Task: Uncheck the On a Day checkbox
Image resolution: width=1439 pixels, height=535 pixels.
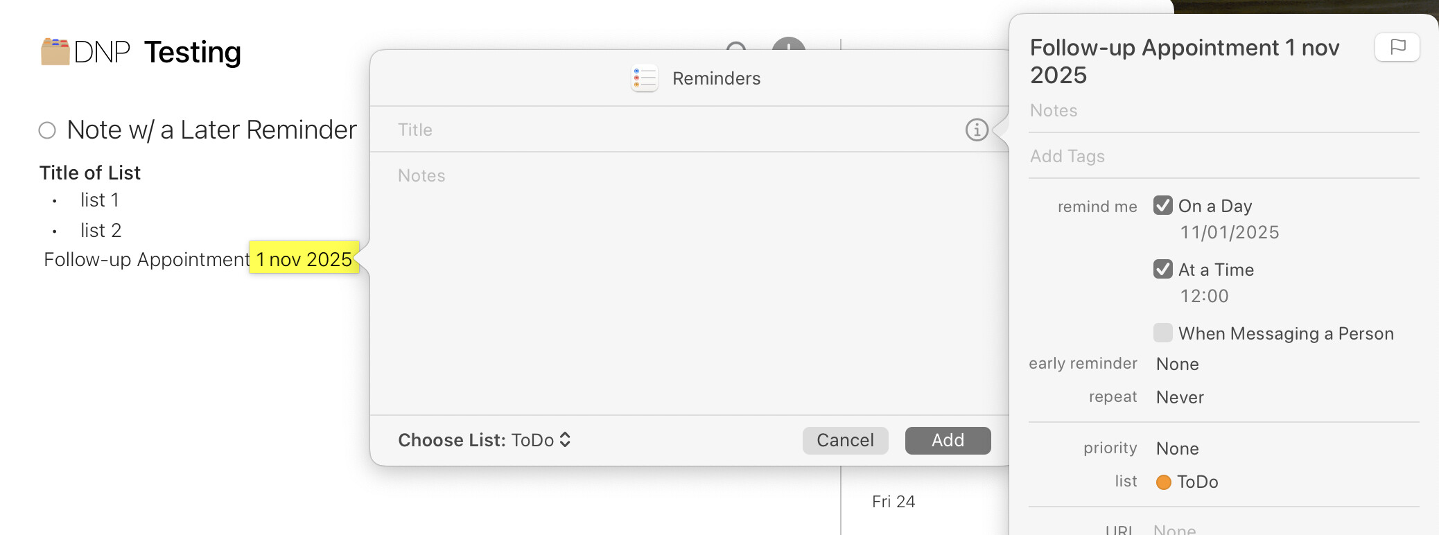Action: [1163, 206]
